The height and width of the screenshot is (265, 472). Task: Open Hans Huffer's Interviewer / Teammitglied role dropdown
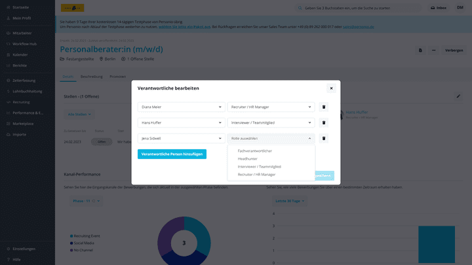click(x=271, y=122)
